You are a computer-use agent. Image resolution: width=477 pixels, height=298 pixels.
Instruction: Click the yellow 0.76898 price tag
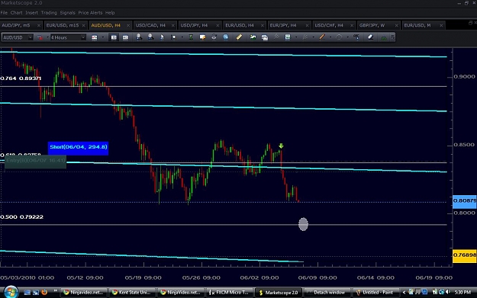click(x=465, y=255)
